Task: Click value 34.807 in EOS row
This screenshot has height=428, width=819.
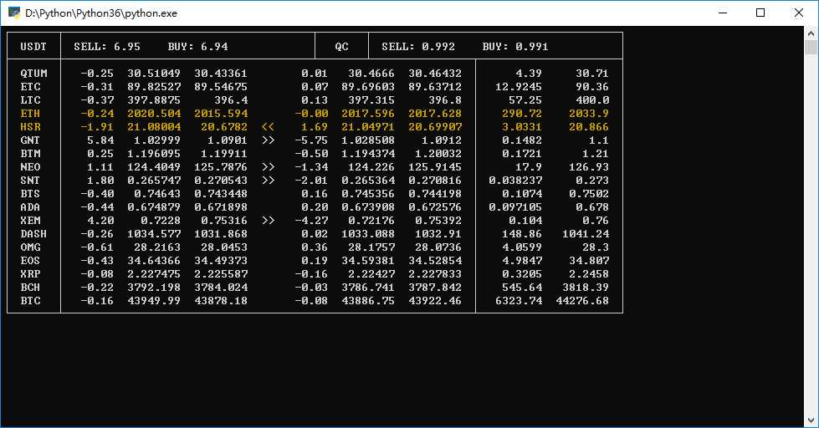Action: coord(589,261)
